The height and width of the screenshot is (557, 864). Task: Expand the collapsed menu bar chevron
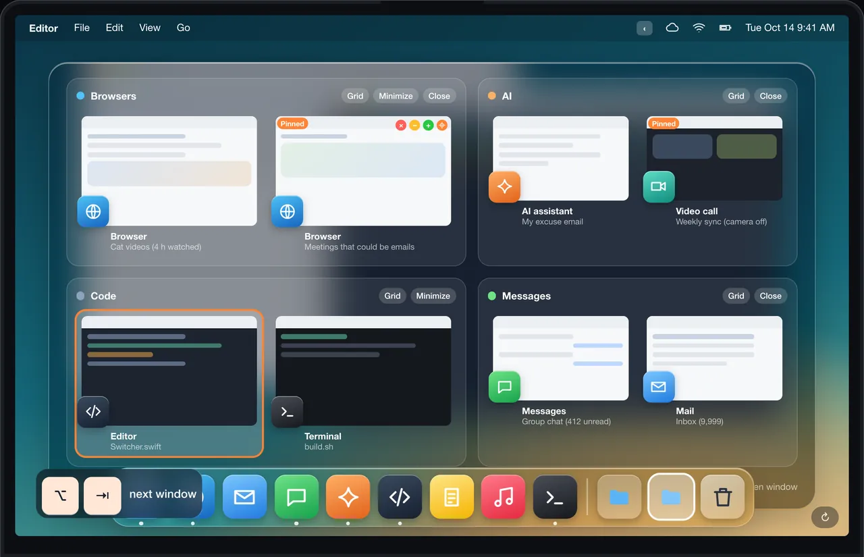click(645, 28)
